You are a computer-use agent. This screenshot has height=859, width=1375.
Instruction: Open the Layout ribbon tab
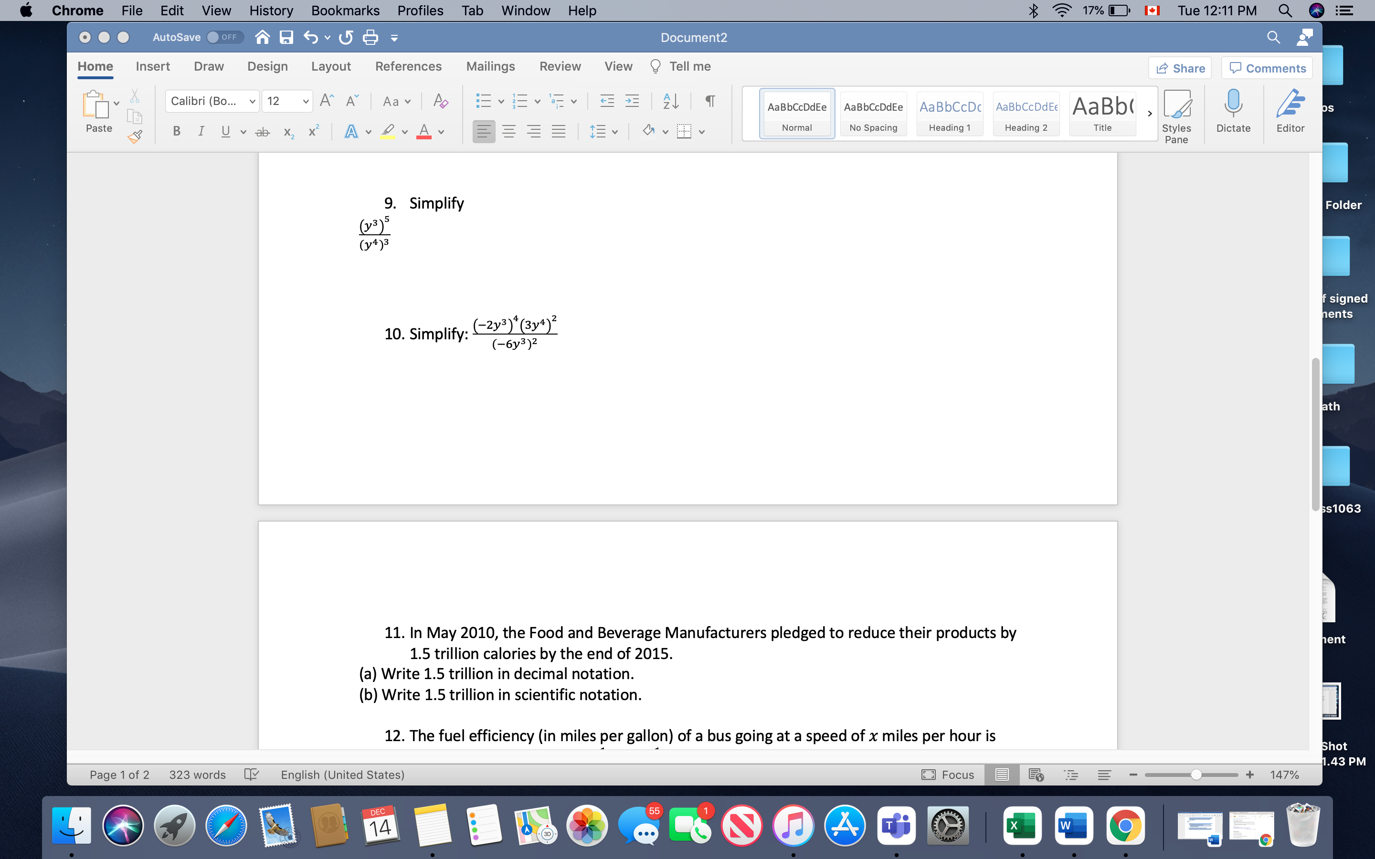[x=331, y=66]
